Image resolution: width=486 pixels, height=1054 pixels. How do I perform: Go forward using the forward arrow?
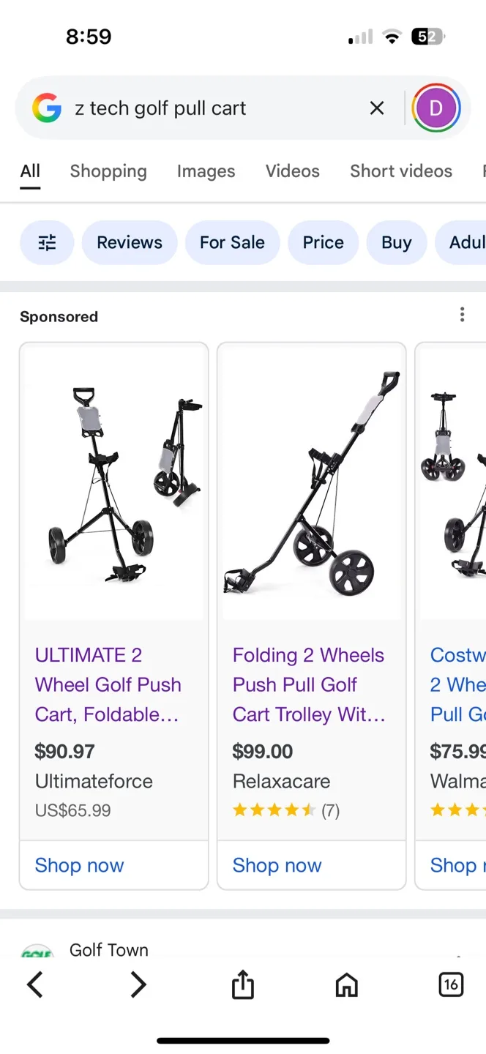tap(139, 984)
